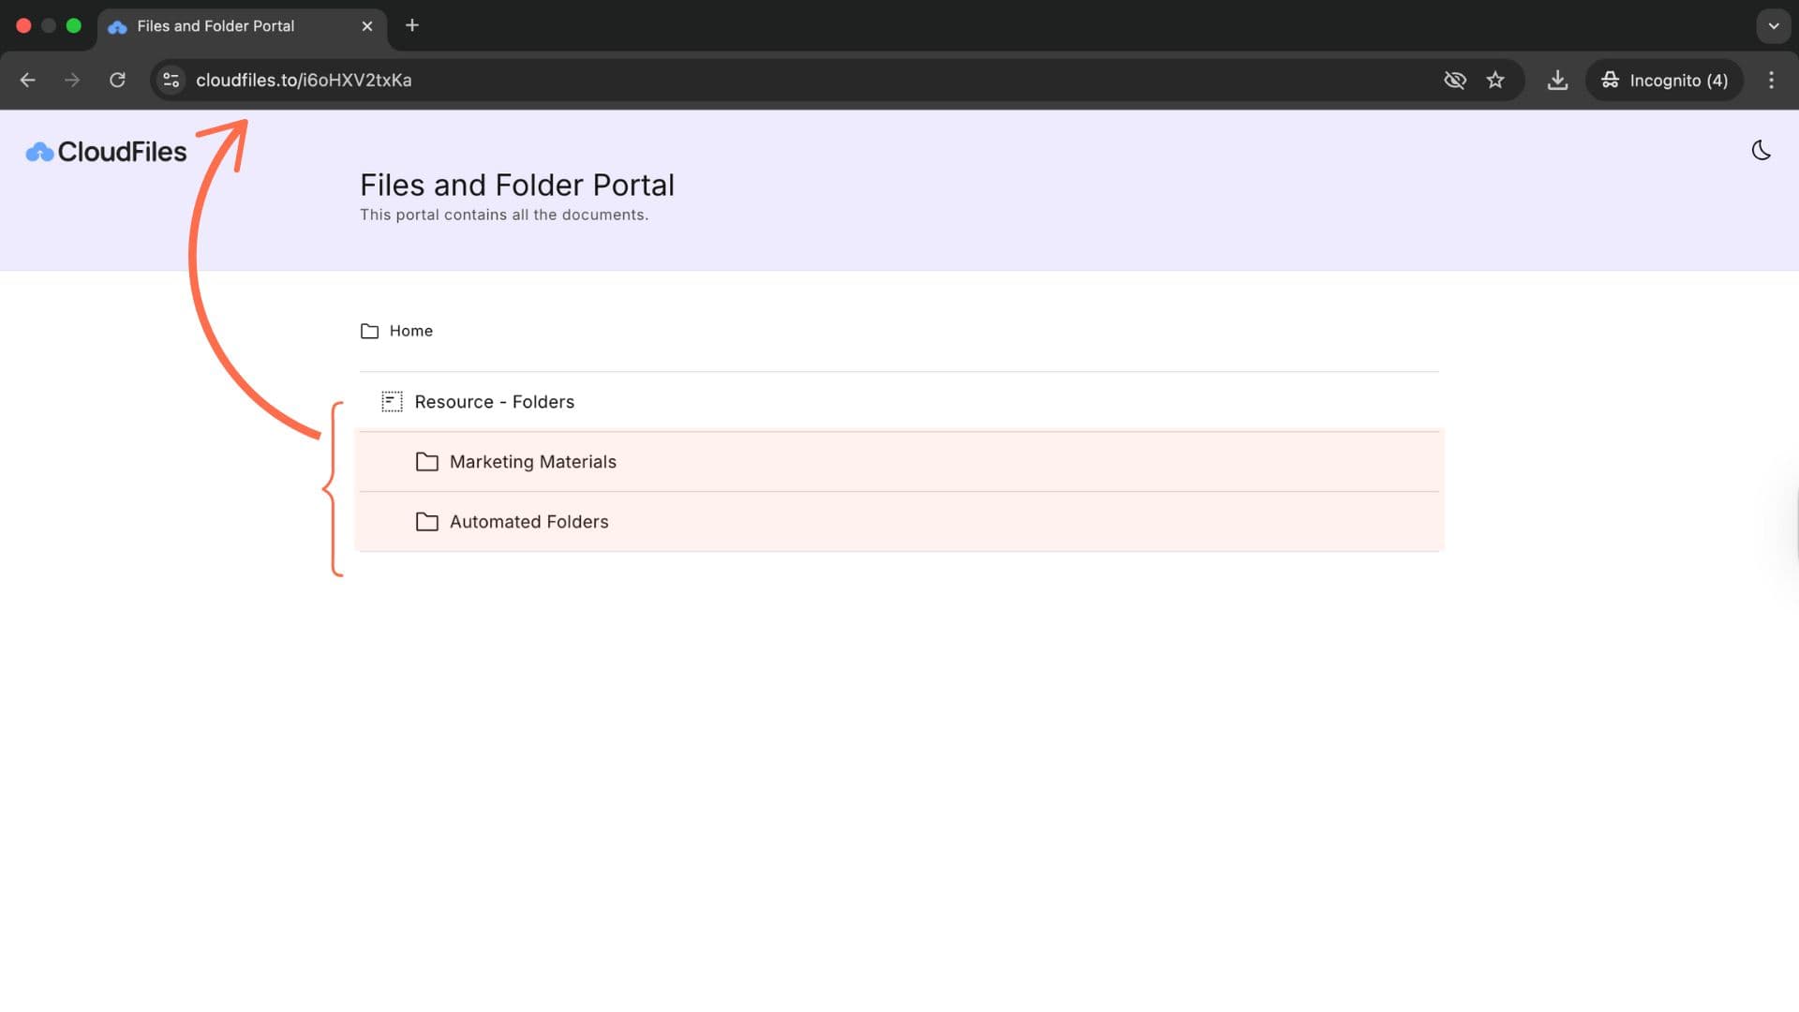Bookmark this page with star icon
The height and width of the screenshot is (1012, 1799).
[x=1495, y=81]
